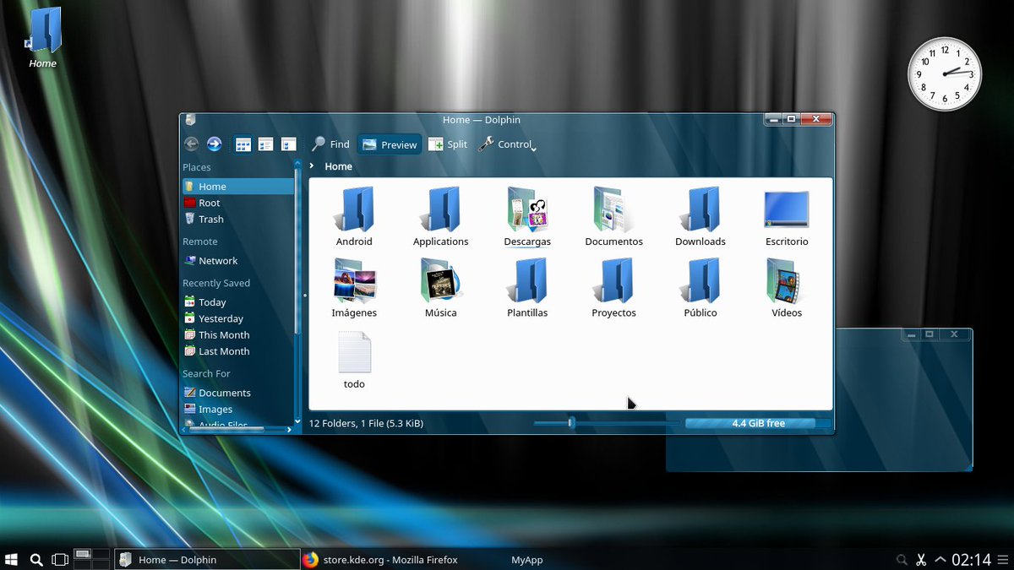Open Network under Remote

(x=237, y=261)
